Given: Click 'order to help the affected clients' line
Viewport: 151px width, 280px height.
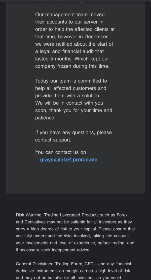Looking at the screenshot, I should tap(75, 29).
